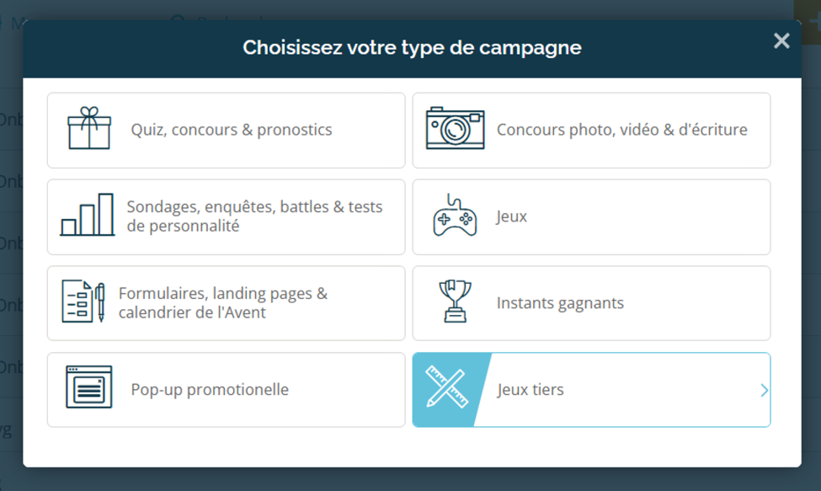
Task: Click the camera icon for photo contests
Action: [x=455, y=130]
